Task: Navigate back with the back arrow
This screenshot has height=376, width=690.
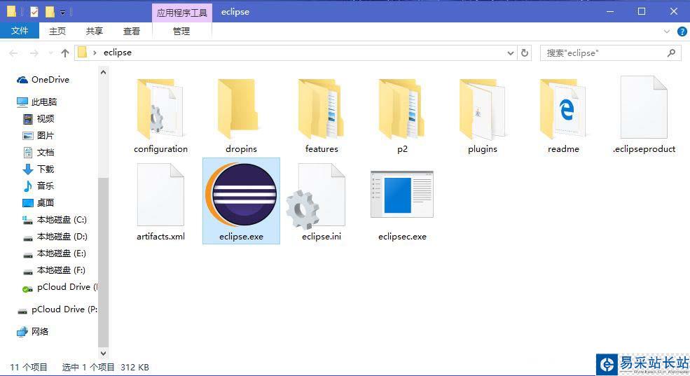Action: [13, 53]
